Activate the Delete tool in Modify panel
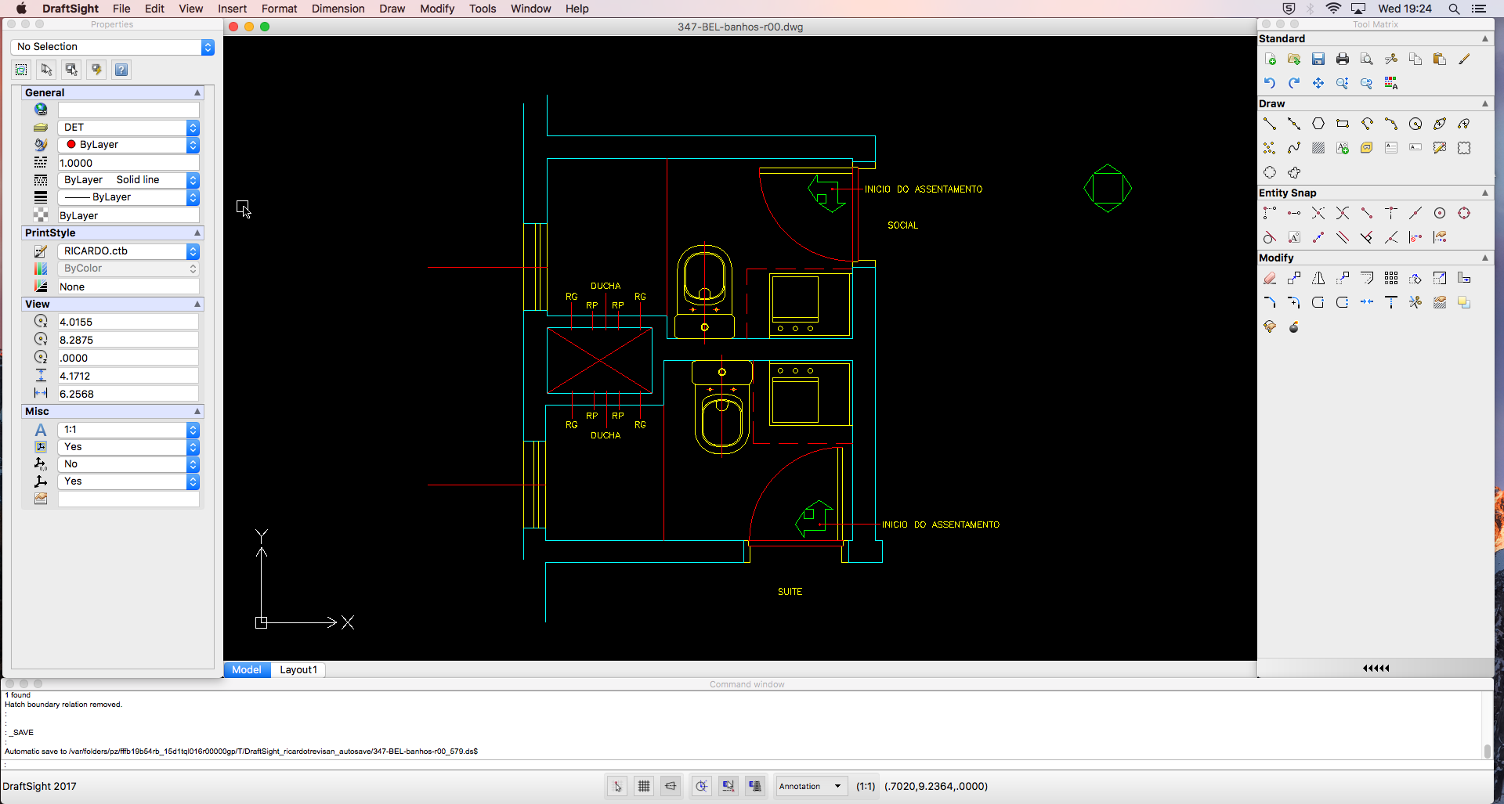1504x804 pixels. (x=1271, y=278)
